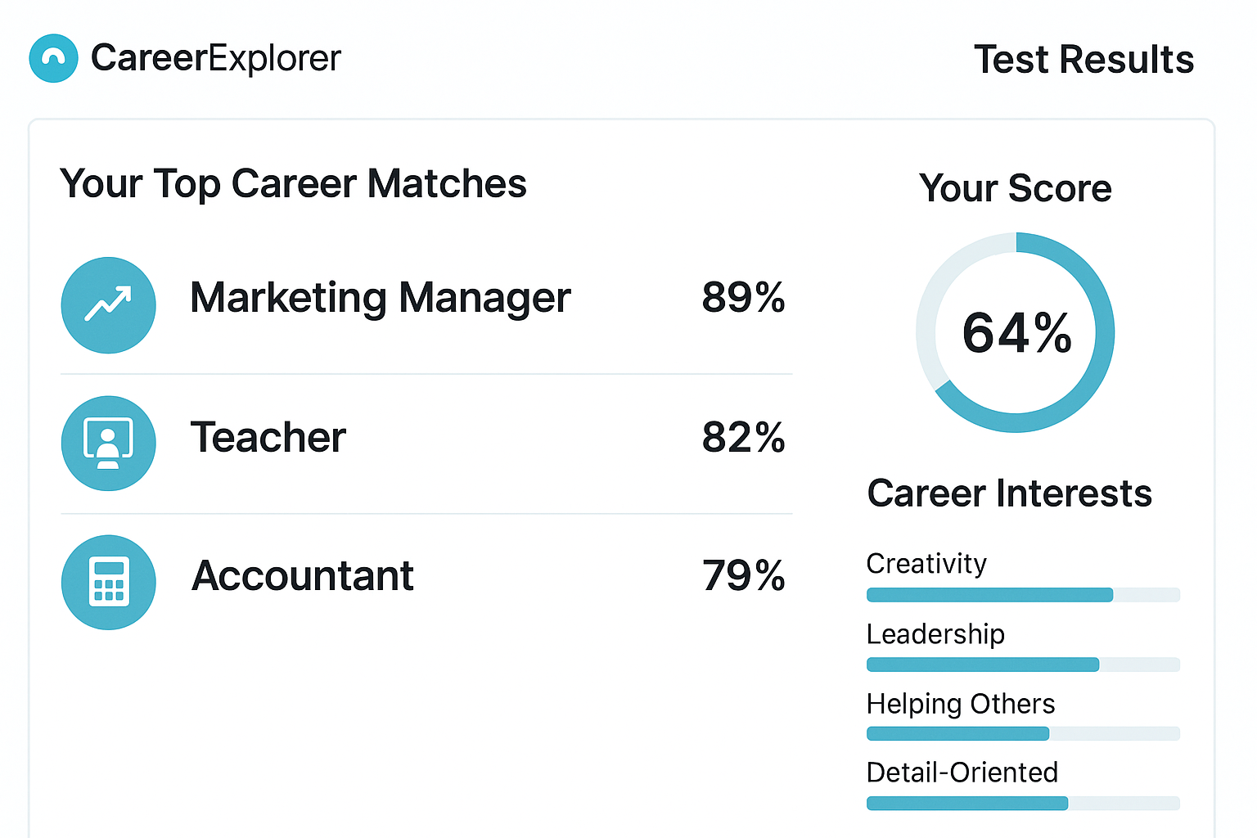1257x838 pixels.
Task: Open the Teacher career match
Action: coord(268,437)
